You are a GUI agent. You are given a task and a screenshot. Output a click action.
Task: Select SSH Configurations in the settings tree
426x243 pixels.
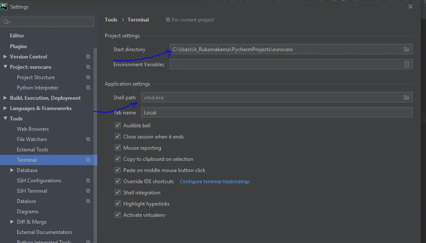pyautogui.click(x=39, y=181)
